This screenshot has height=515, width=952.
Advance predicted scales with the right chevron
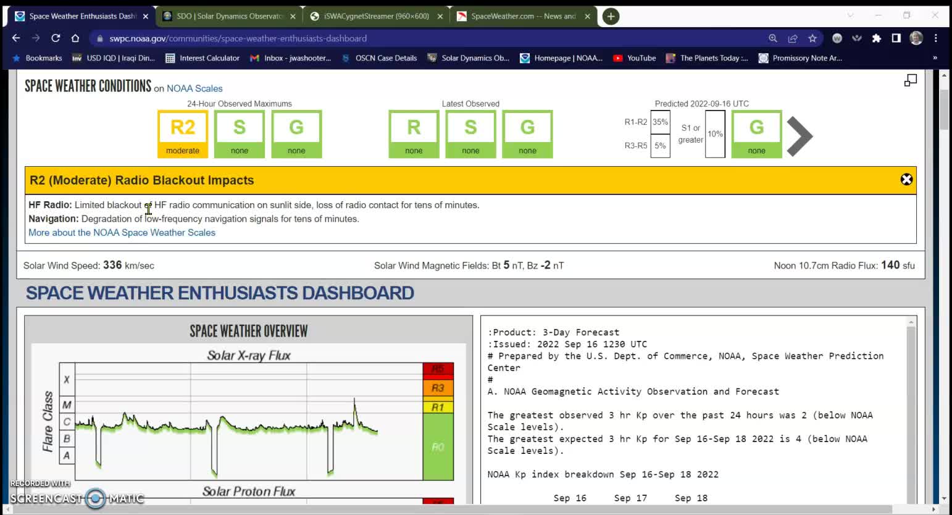(x=800, y=136)
